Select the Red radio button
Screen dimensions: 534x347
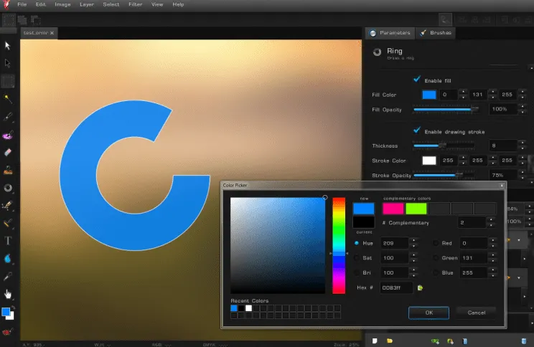(x=436, y=243)
